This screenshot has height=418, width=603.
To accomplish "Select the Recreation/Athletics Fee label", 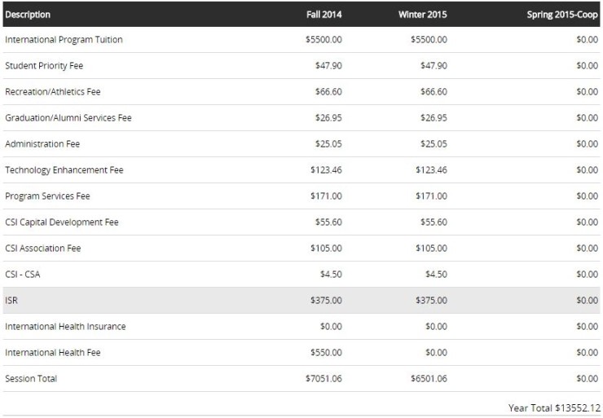I will 53,91.
